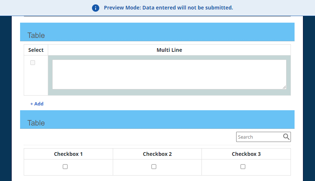The height and width of the screenshot is (181, 315).
Task: Select the Checkbox 1 column header
Action: point(68,154)
